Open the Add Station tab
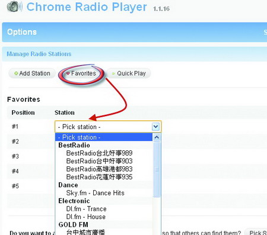Image resolution: width=267 pixels, height=235 pixels. [32, 73]
